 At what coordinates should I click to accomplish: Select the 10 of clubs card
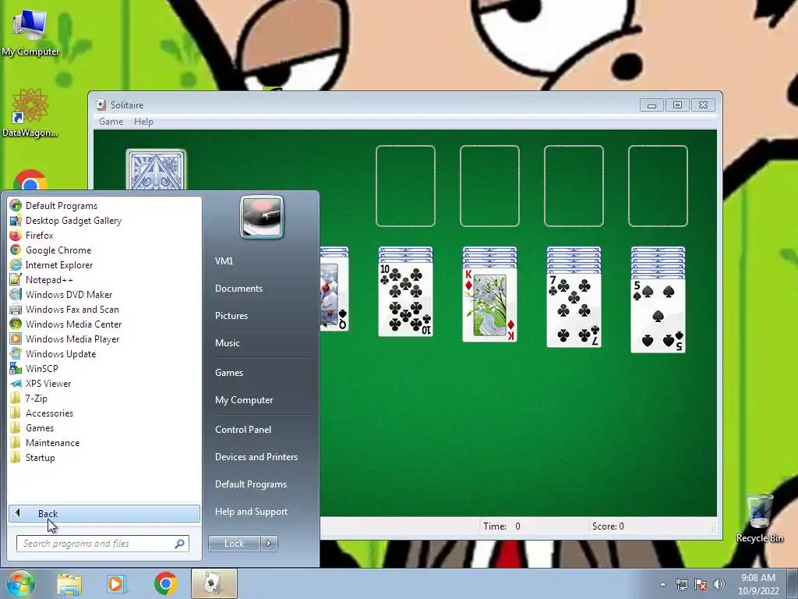point(405,299)
